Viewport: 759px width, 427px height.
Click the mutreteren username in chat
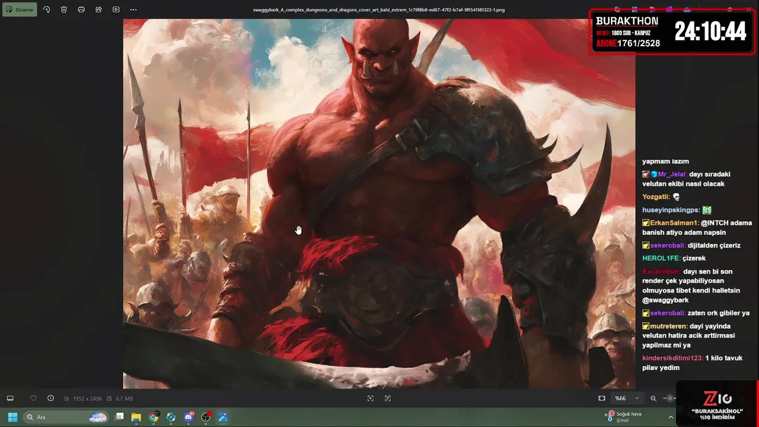tap(669, 326)
